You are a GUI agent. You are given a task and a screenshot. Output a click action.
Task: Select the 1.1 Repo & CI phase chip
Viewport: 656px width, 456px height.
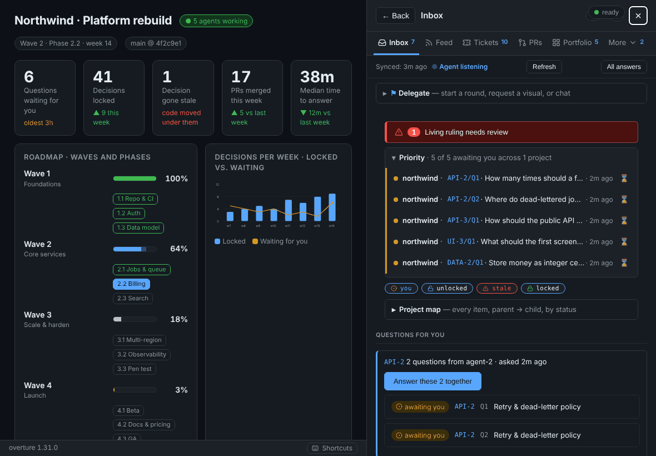(135, 199)
